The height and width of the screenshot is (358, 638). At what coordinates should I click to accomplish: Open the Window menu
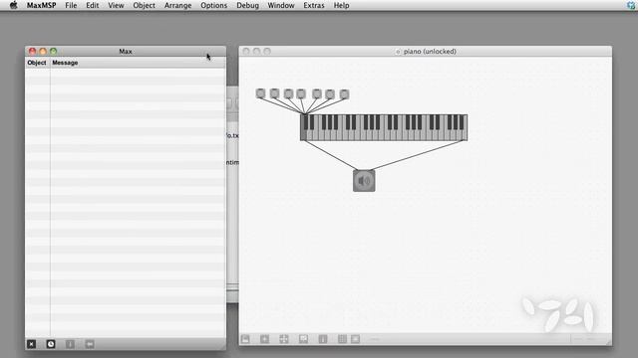coord(281,5)
